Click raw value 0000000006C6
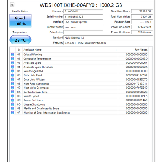 pos(136,96)
